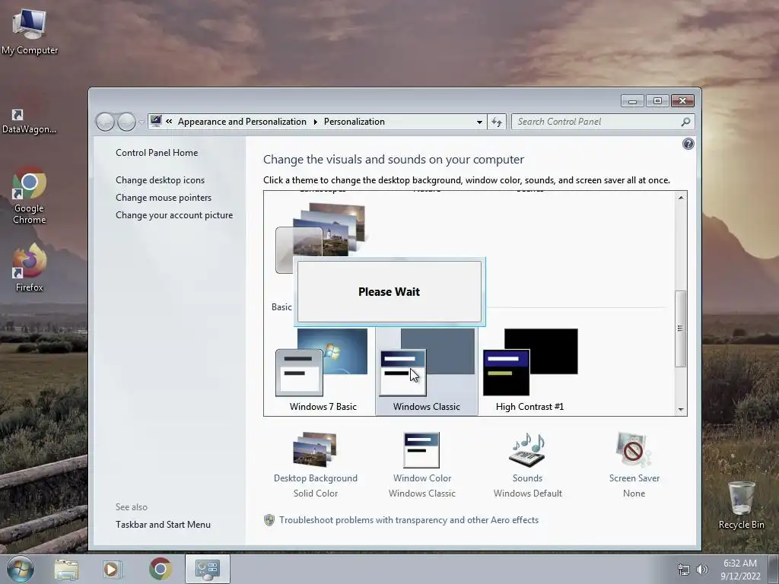Image resolution: width=779 pixels, height=584 pixels.
Task: Open Change your account picture link
Action: tap(174, 215)
